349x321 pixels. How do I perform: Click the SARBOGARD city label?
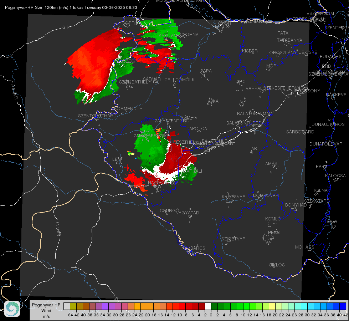(x=300, y=132)
